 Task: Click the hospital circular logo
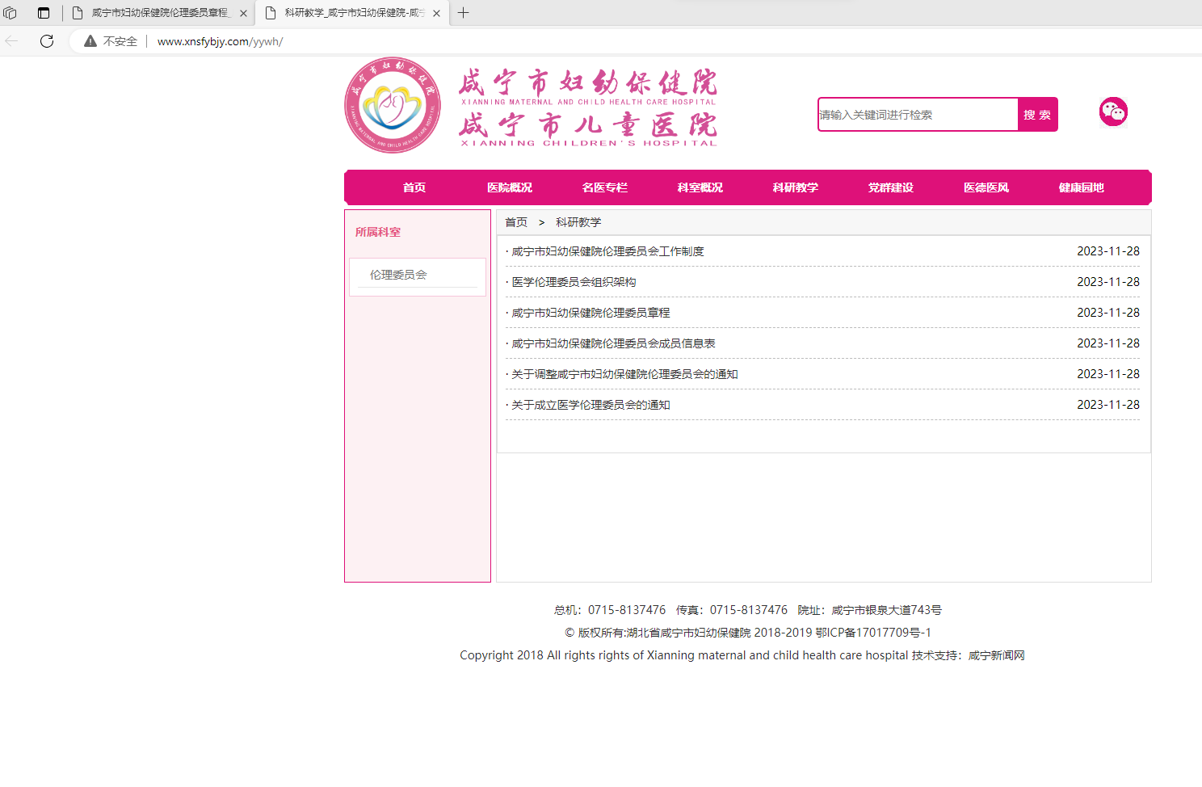pos(393,105)
